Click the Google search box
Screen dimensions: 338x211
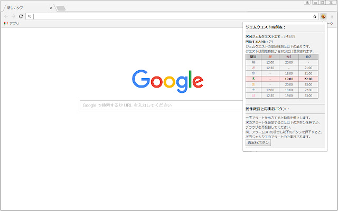pos(161,105)
